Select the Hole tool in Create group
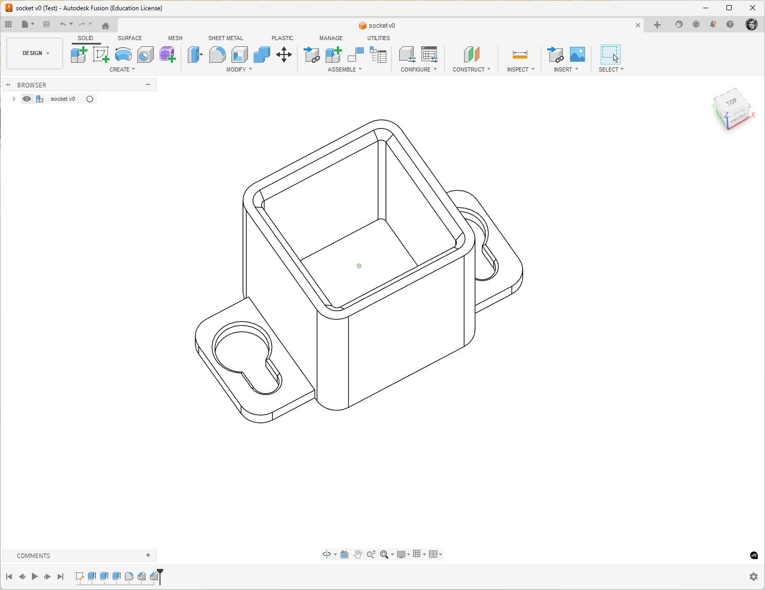This screenshot has width=765, height=590. (145, 55)
